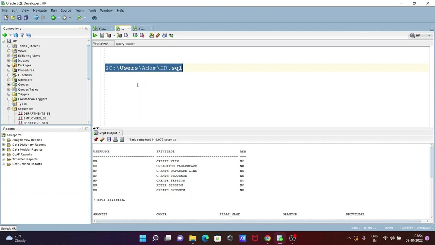Select the Triggers tree item

[23, 94]
